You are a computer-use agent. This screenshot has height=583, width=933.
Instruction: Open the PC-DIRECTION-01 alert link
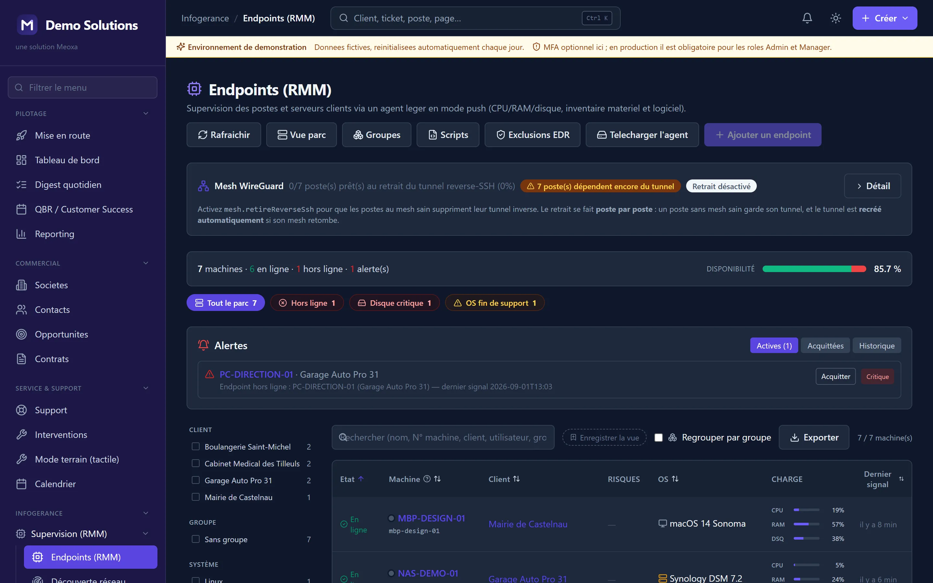pos(256,374)
